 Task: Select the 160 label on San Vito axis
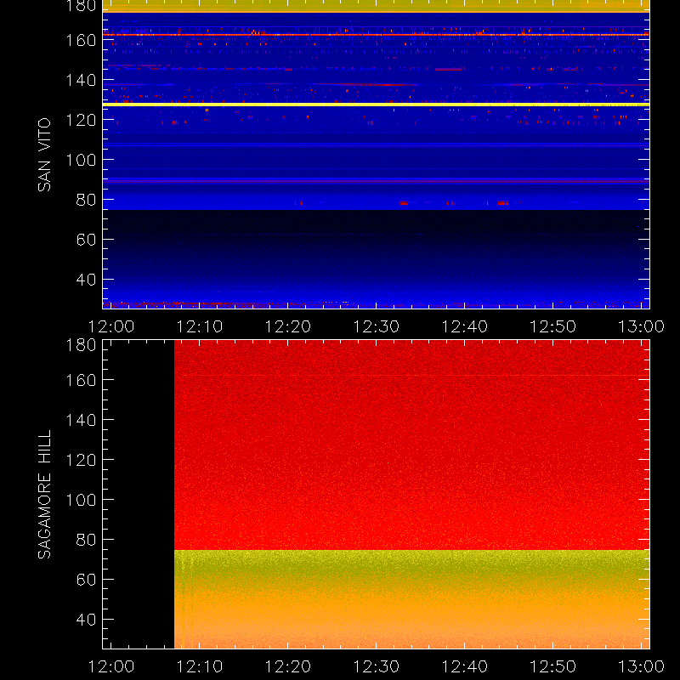pyautogui.click(x=81, y=40)
